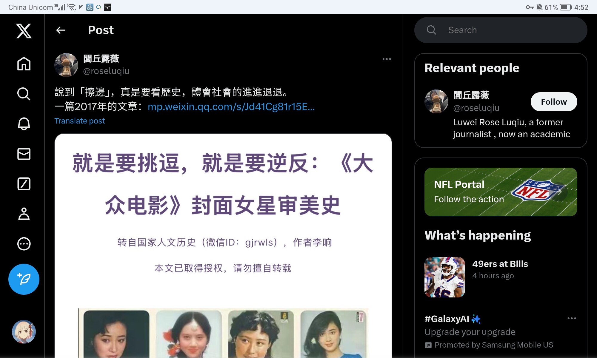Open the article preview image card
The image size is (597, 358).
223,245
